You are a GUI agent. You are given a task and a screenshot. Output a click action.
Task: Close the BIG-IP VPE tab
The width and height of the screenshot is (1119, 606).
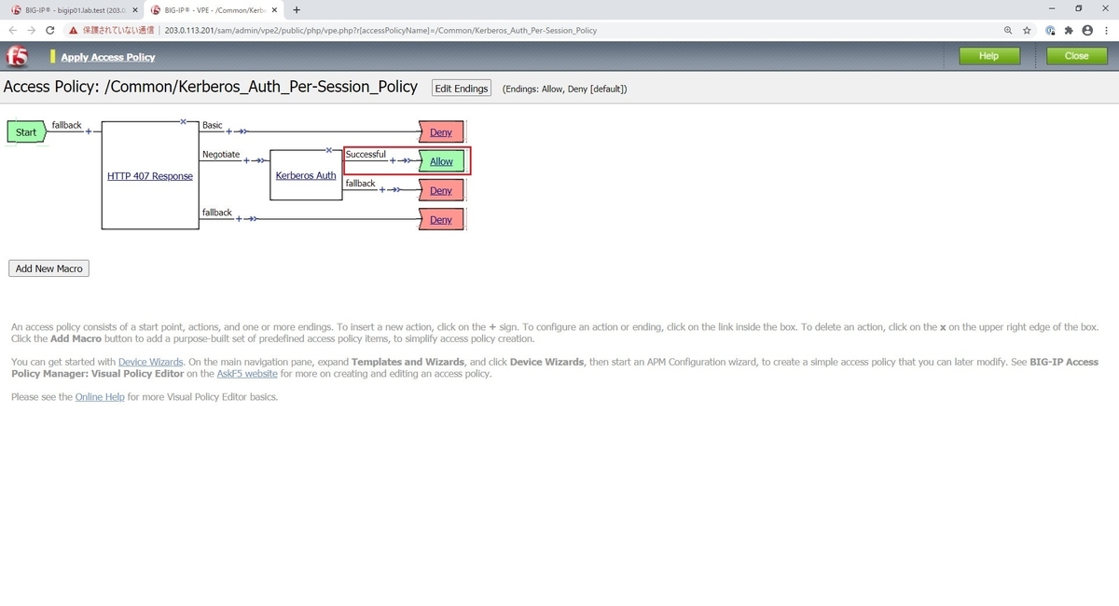tap(273, 9)
